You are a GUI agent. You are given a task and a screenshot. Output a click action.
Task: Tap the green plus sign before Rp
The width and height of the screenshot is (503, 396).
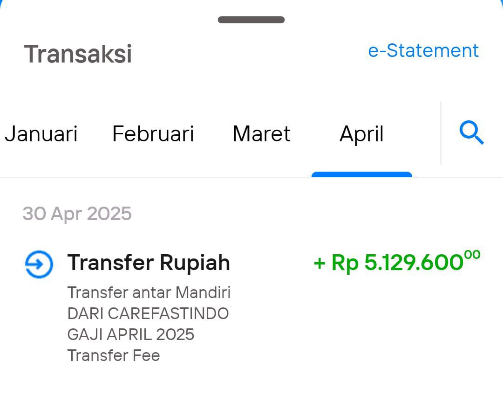coord(319,264)
